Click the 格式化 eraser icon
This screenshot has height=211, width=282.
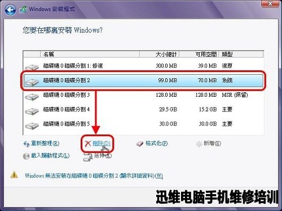click(140, 144)
